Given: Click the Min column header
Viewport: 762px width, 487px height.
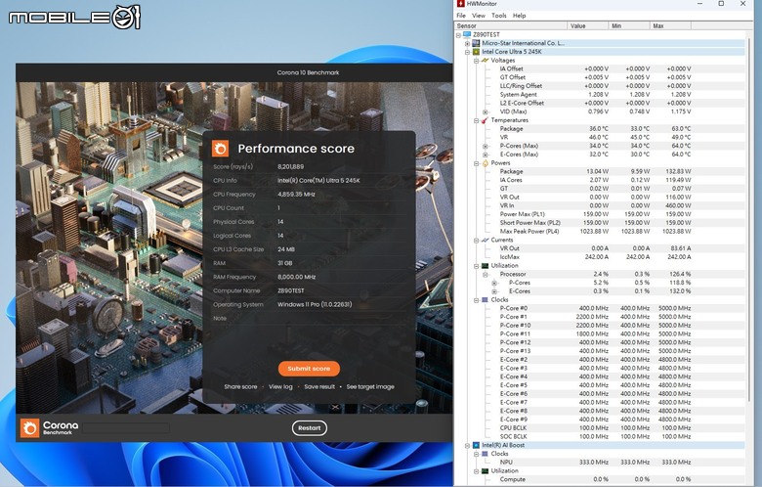Looking at the screenshot, I should coord(629,25).
